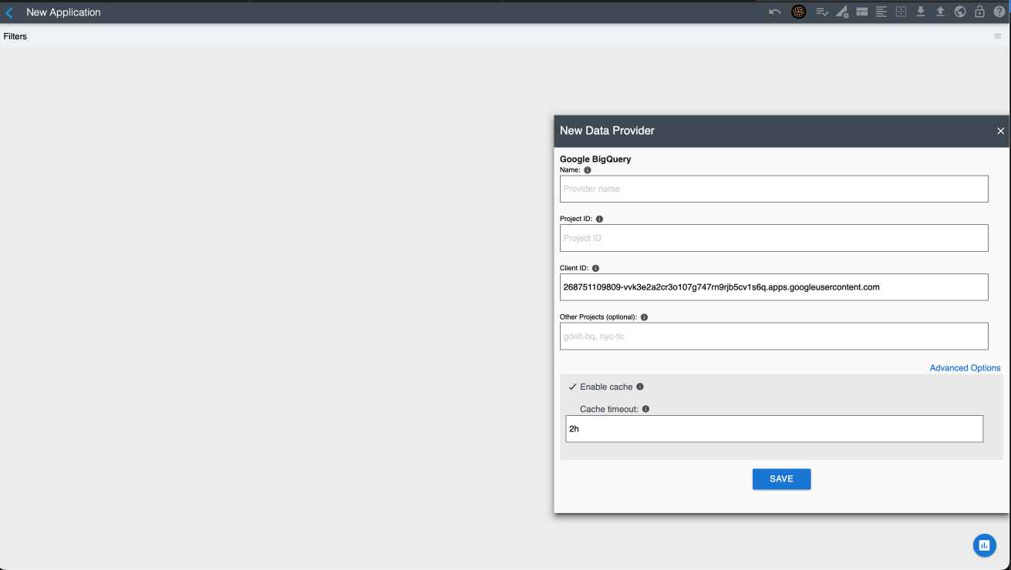Close the New Data Provider dialog
The height and width of the screenshot is (570, 1011).
tap(1000, 131)
